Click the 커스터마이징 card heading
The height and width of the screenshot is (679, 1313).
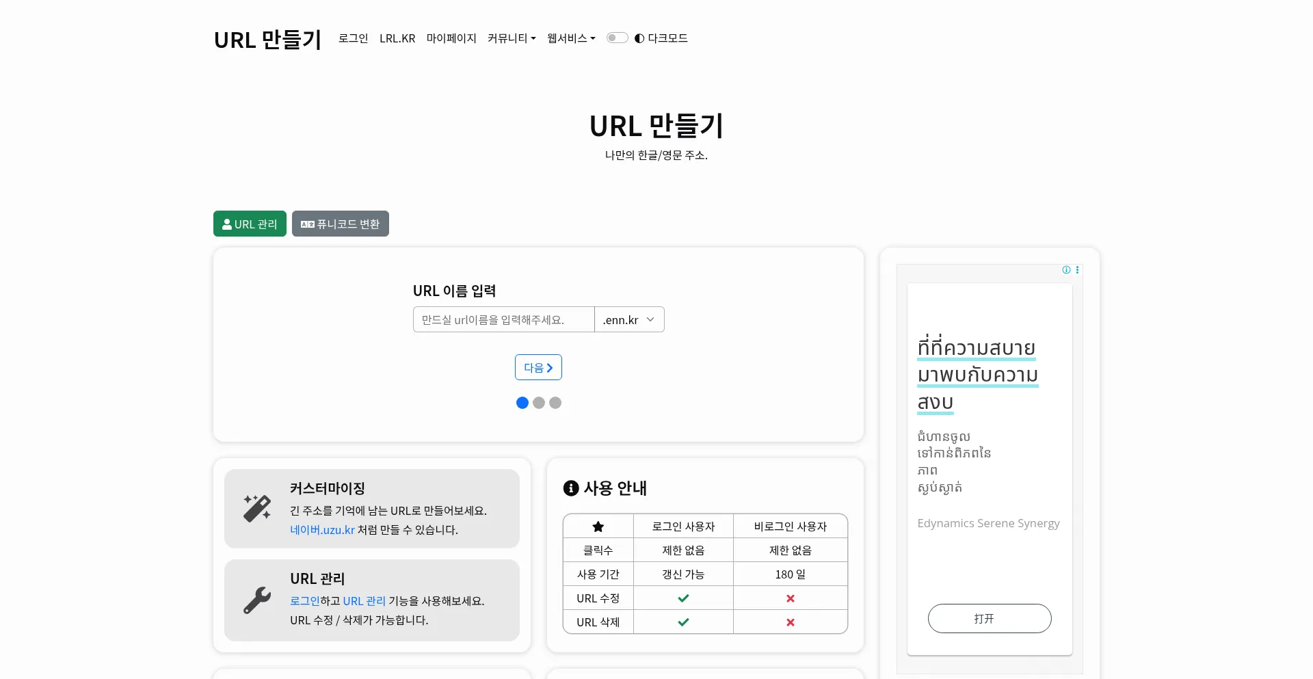[328, 488]
